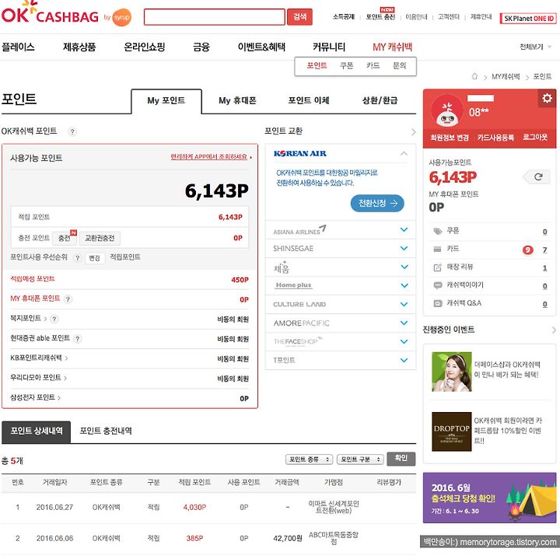Expand the T포인트 row

[404, 360]
